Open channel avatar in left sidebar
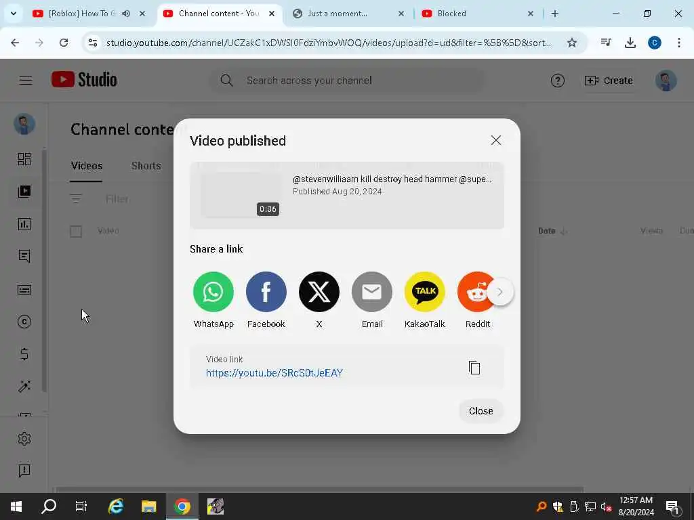This screenshot has width=694, height=520. 24,125
